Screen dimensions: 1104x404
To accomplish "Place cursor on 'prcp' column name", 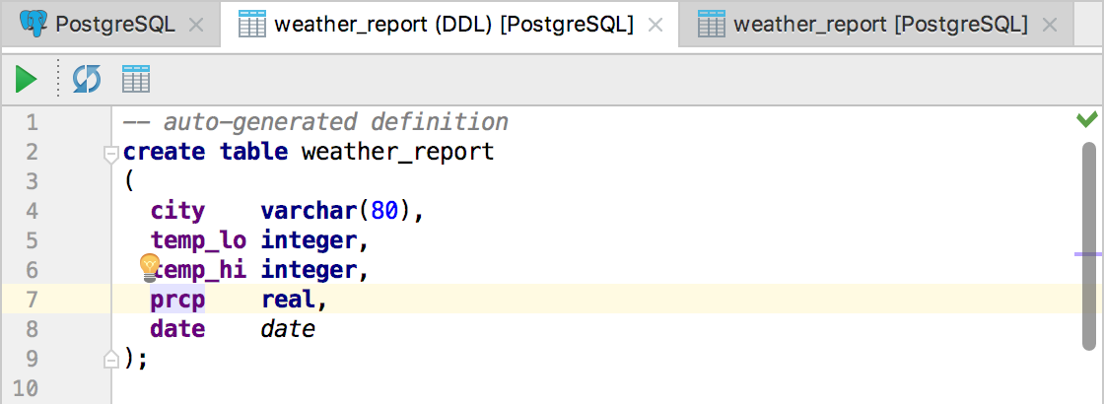I will click(177, 301).
